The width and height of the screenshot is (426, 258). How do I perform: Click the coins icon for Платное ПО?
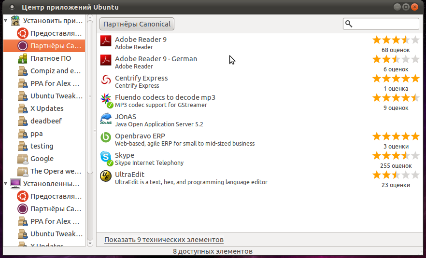click(x=23, y=58)
